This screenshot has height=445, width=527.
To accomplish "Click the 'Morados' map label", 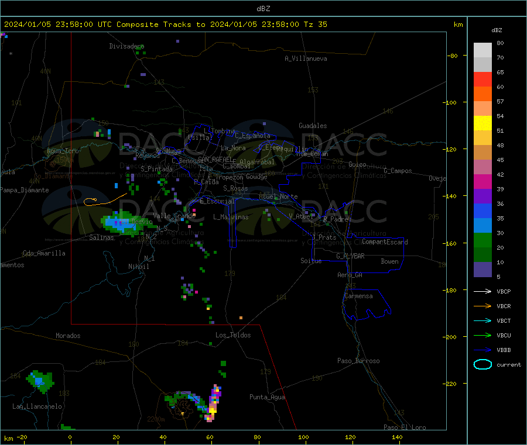I will point(68,336).
